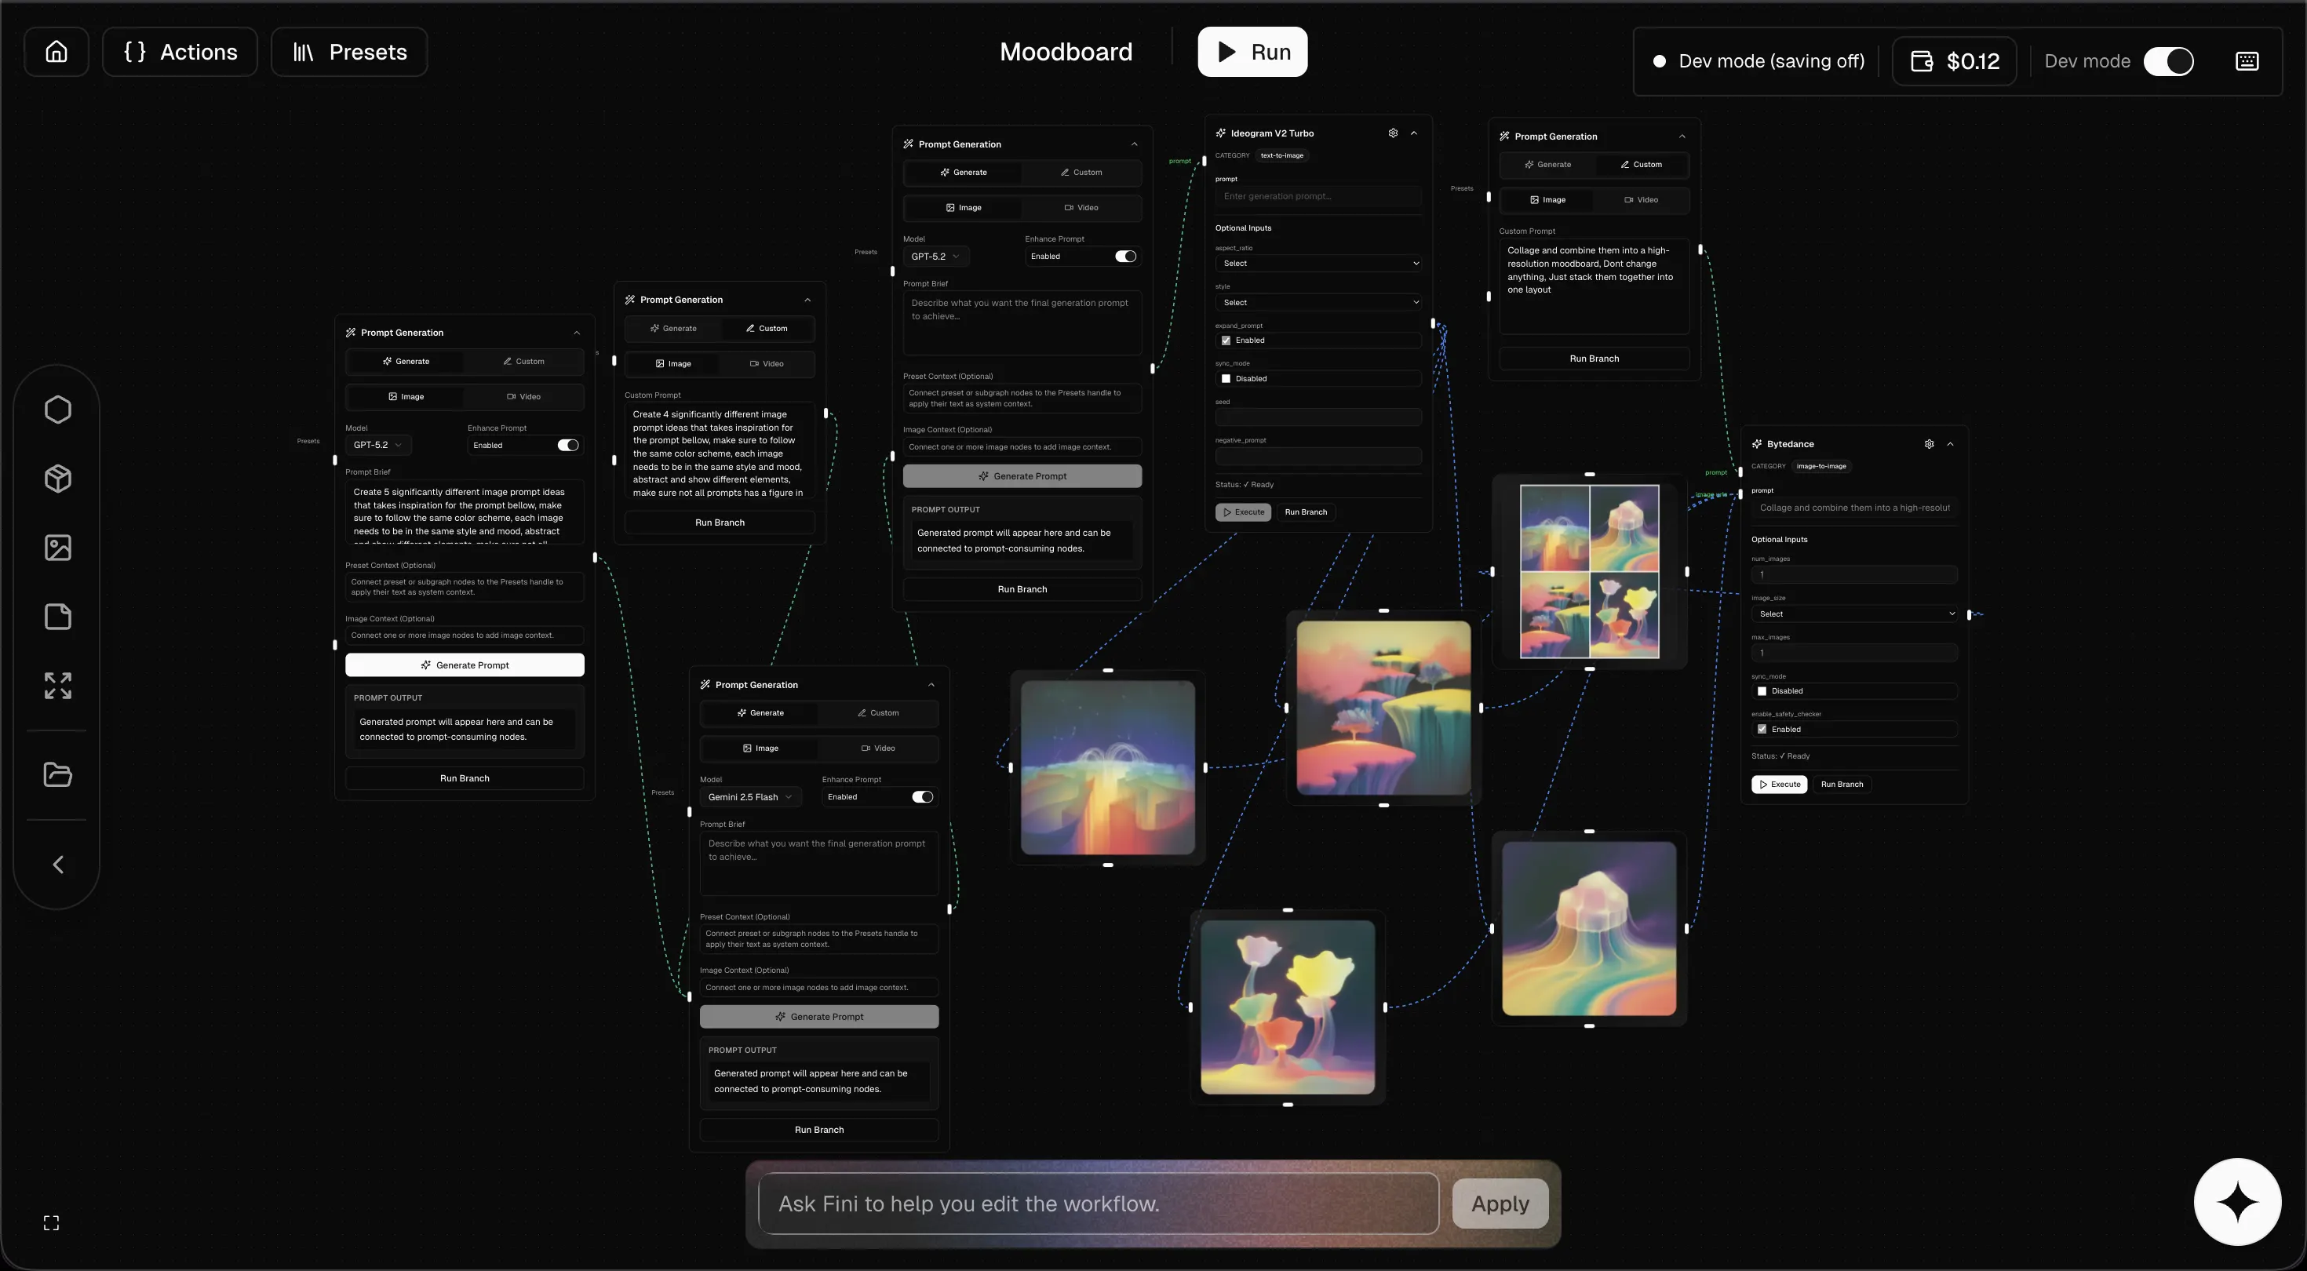Click the hexagon icon in left sidebar
The width and height of the screenshot is (2307, 1271).
[x=58, y=410]
